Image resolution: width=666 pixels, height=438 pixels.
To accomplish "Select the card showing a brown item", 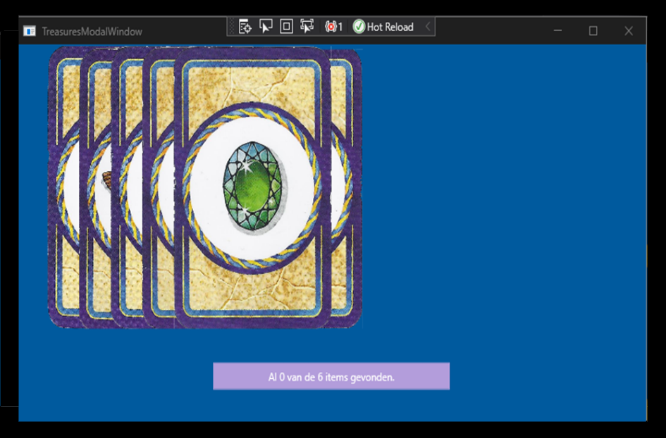I will click(x=96, y=187).
